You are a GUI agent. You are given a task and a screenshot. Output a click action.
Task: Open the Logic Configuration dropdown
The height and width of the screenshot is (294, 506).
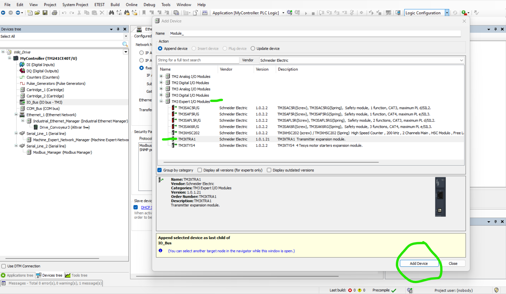pos(447,13)
